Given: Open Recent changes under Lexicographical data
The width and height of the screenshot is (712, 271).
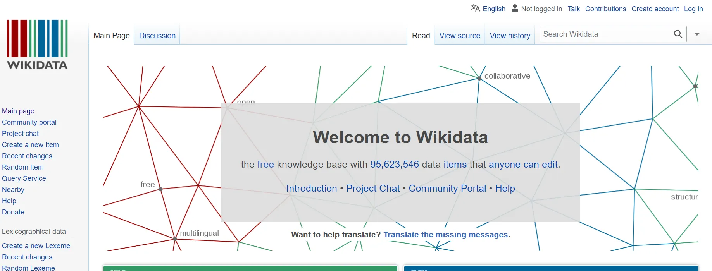Looking at the screenshot, I should (27, 257).
